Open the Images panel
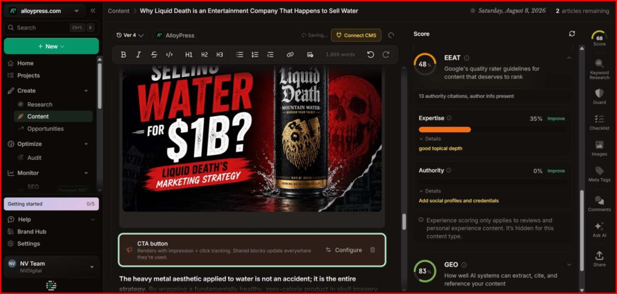617x294 pixels. pyautogui.click(x=600, y=149)
